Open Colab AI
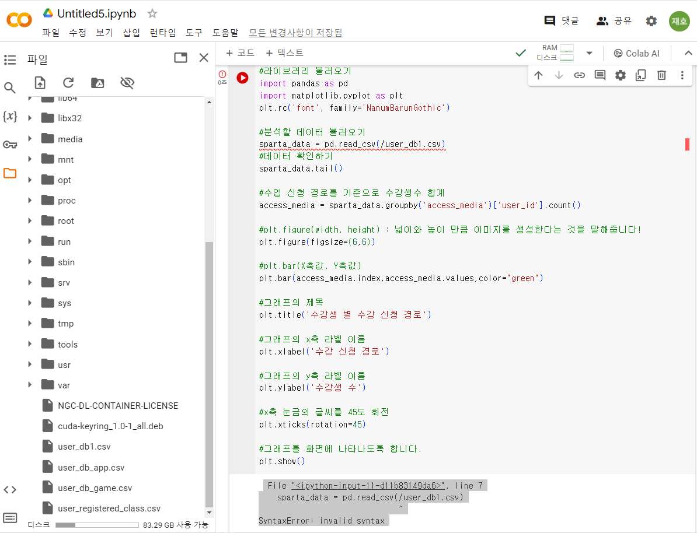The width and height of the screenshot is (697, 533). 636,53
